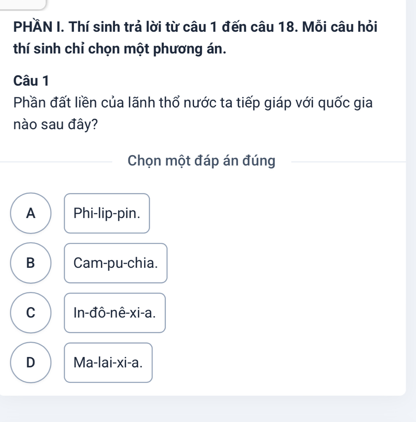Click the divider line right of 'Chọn một đáp án đúng'
The width and height of the screenshot is (416, 422).
(347, 162)
